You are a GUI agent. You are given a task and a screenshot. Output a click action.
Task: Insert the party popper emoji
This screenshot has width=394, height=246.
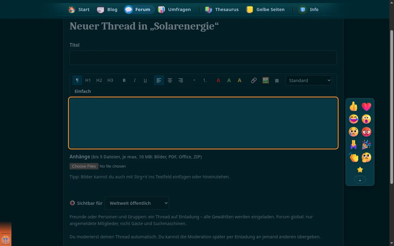tap(366, 145)
